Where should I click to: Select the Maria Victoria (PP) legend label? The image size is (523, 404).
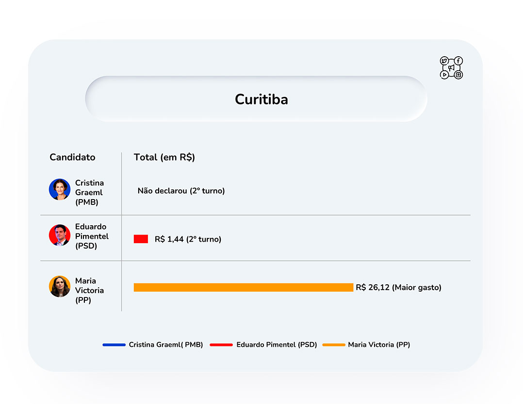tap(379, 345)
